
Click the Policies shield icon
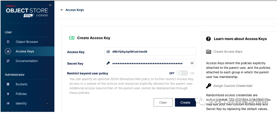tap(8, 94)
